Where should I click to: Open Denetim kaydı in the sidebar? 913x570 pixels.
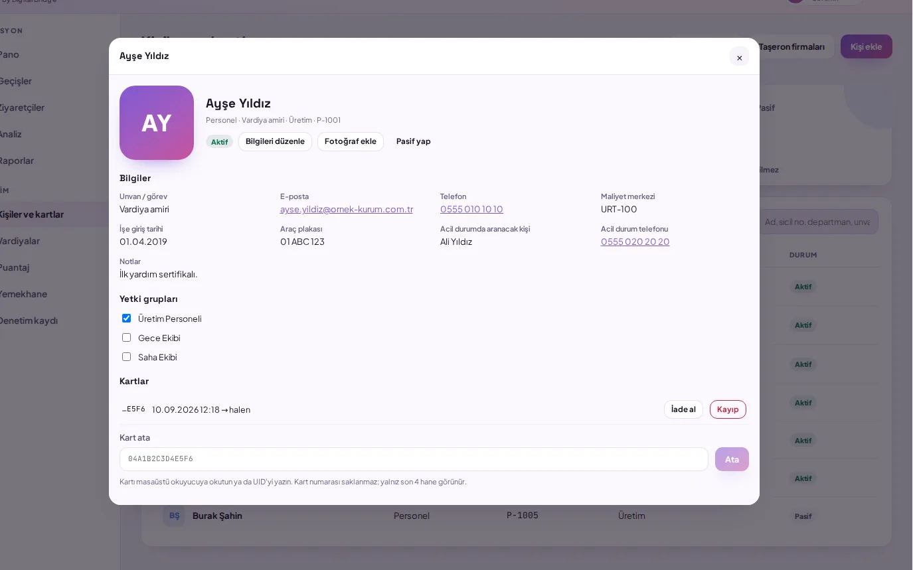[29, 321]
